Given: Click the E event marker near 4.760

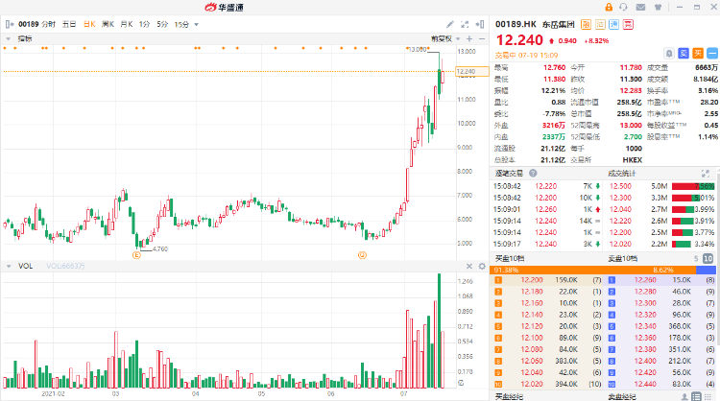Looking at the screenshot, I should pyautogui.click(x=136, y=255).
